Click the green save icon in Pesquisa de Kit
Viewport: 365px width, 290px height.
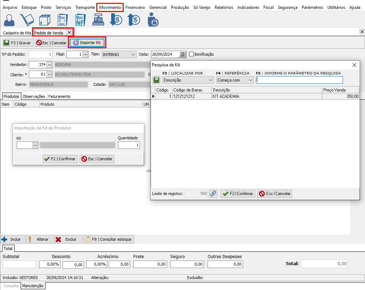[156, 80]
